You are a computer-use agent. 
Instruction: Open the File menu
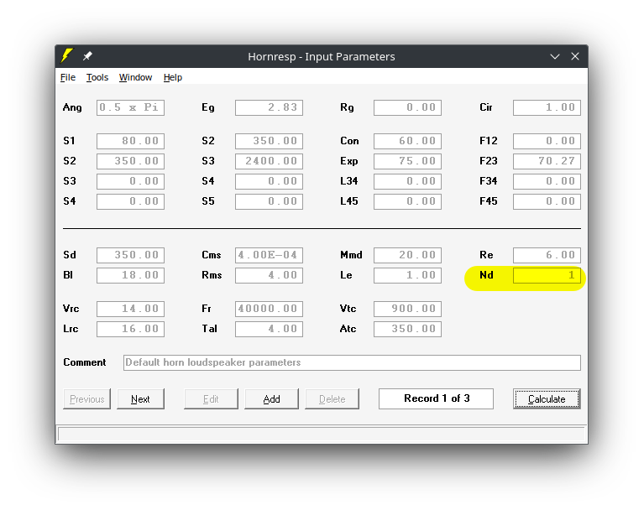coord(68,77)
